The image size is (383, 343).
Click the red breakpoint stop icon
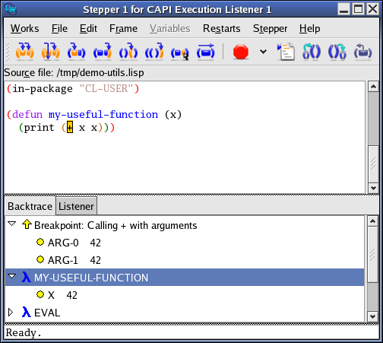point(241,52)
